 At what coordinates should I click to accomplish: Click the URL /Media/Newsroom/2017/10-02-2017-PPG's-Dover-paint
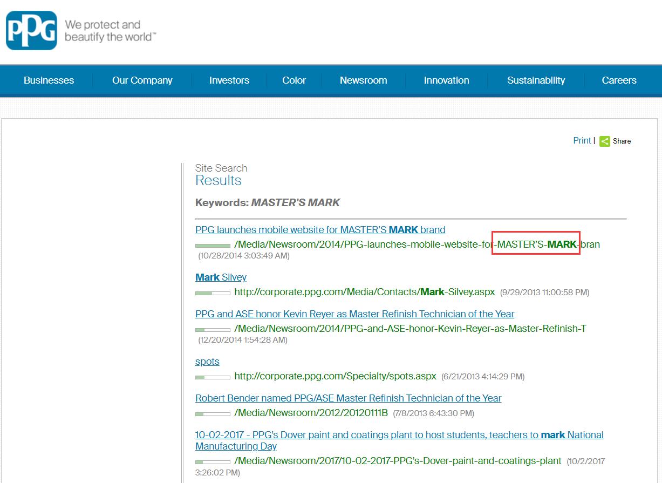point(398,460)
